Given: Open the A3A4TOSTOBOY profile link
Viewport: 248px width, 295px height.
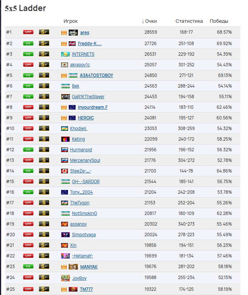Looking at the screenshot, I should [96, 75].
